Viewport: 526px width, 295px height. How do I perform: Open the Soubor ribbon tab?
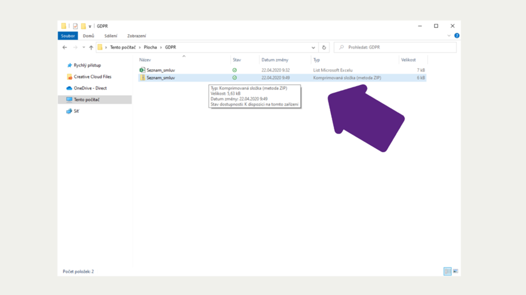point(68,36)
